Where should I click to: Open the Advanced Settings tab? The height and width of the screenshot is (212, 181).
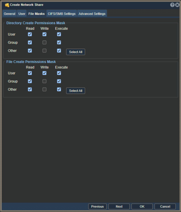coord(92,14)
